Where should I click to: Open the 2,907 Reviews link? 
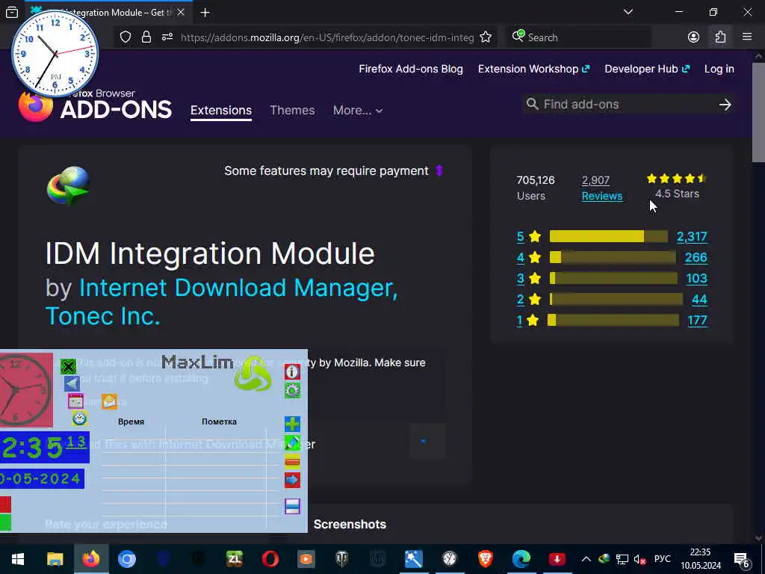tap(601, 188)
